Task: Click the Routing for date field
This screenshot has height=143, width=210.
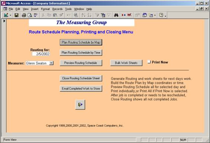Action: click(41, 54)
